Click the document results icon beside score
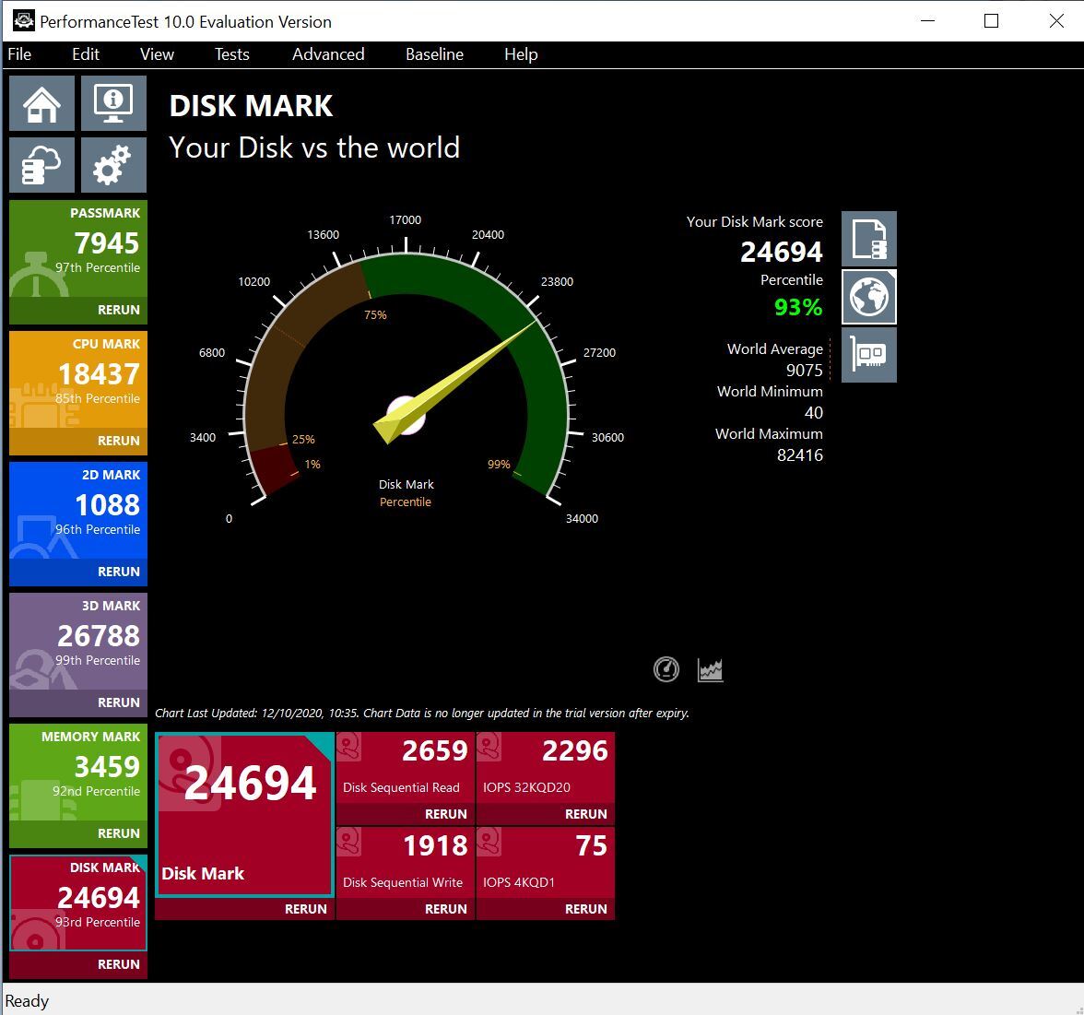 coord(869,240)
